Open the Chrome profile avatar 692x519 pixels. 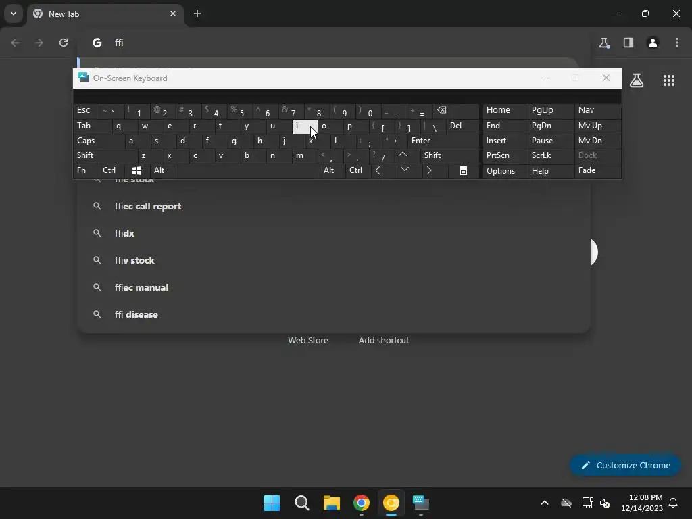[653, 43]
